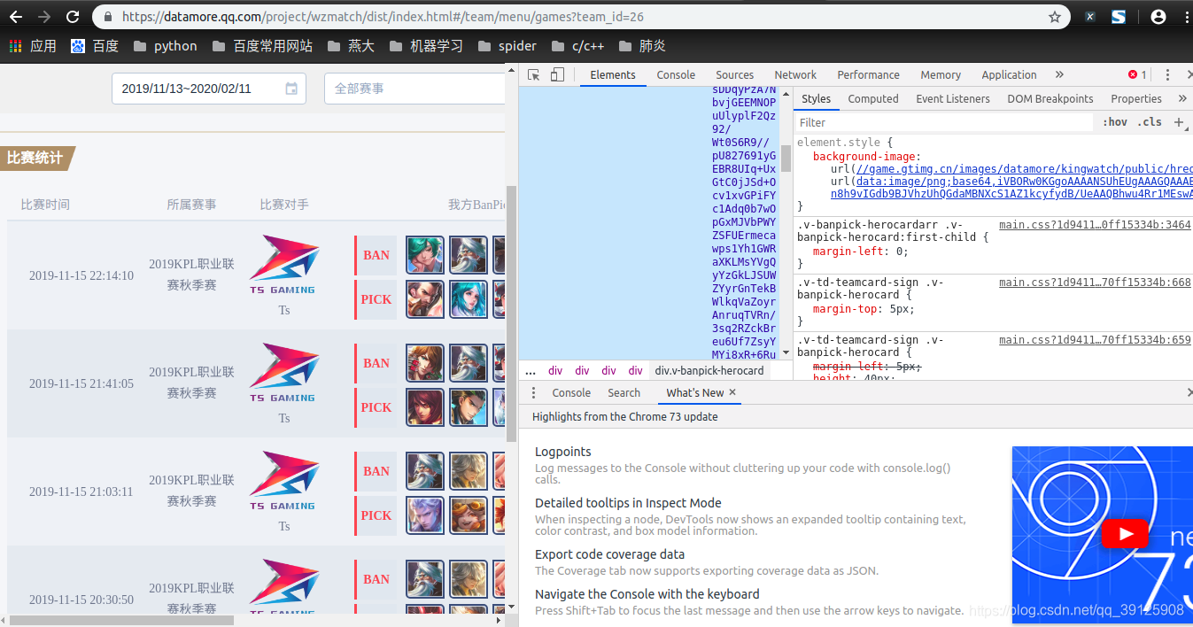Click the breadcrumb ellipsis

[531, 371]
